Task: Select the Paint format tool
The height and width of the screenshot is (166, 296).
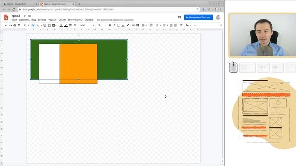Action: click(x=19, y=25)
